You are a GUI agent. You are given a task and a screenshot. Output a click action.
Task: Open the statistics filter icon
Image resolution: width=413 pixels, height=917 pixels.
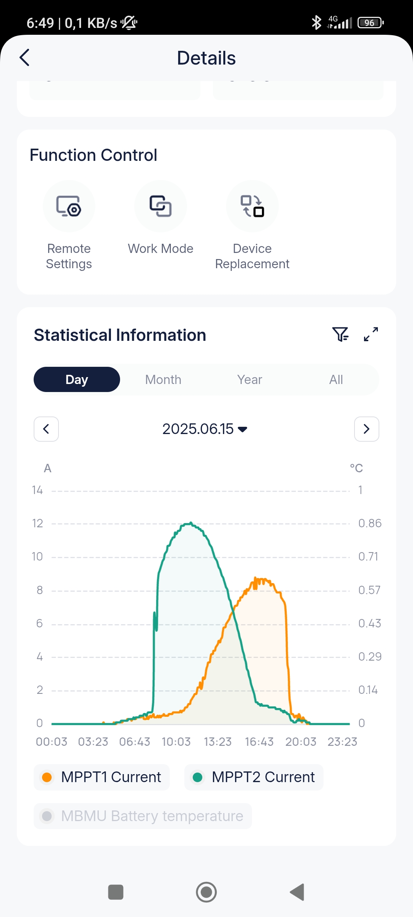click(x=340, y=334)
